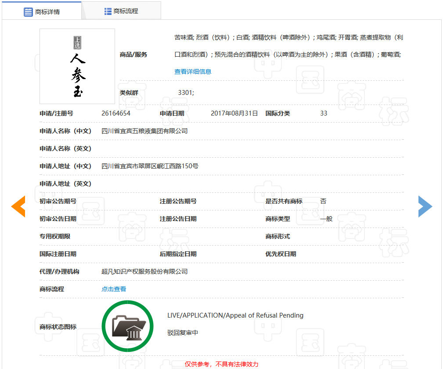The height and width of the screenshot is (369, 447).
Task: Select similar group value 3301;
Action: pos(186,92)
